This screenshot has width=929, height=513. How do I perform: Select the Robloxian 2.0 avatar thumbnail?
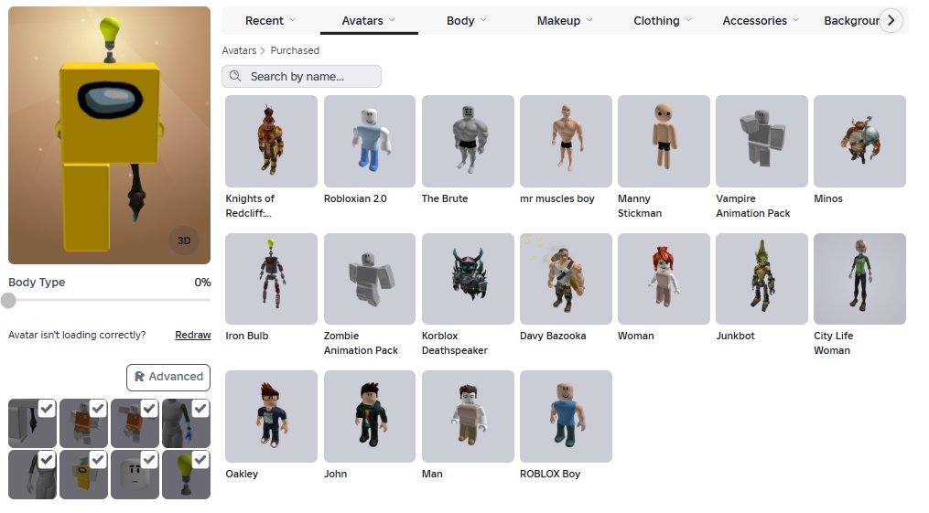369,141
